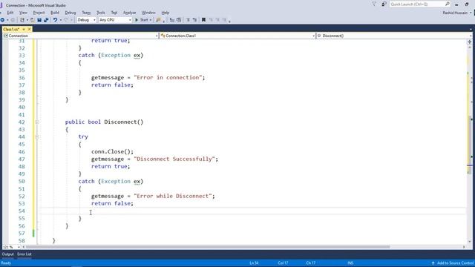Image resolution: width=475 pixels, height=267 pixels.
Task: Open the 121 % zoom level dropdown
Action: point(19,247)
